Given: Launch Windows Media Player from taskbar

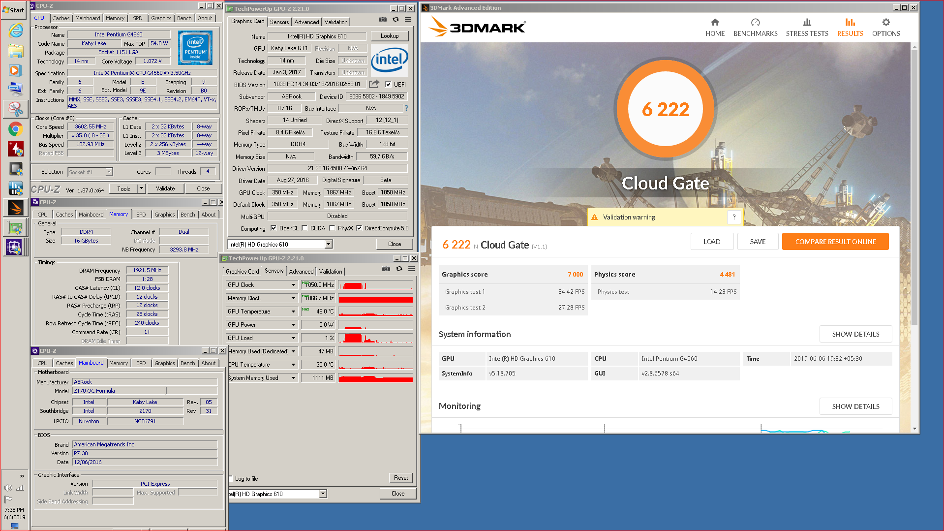Looking at the screenshot, I should [16, 70].
